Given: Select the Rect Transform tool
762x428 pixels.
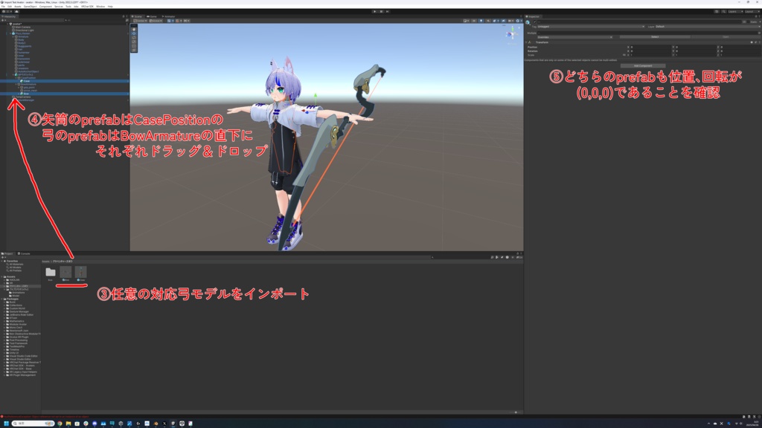Looking at the screenshot, I should click(134, 46).
